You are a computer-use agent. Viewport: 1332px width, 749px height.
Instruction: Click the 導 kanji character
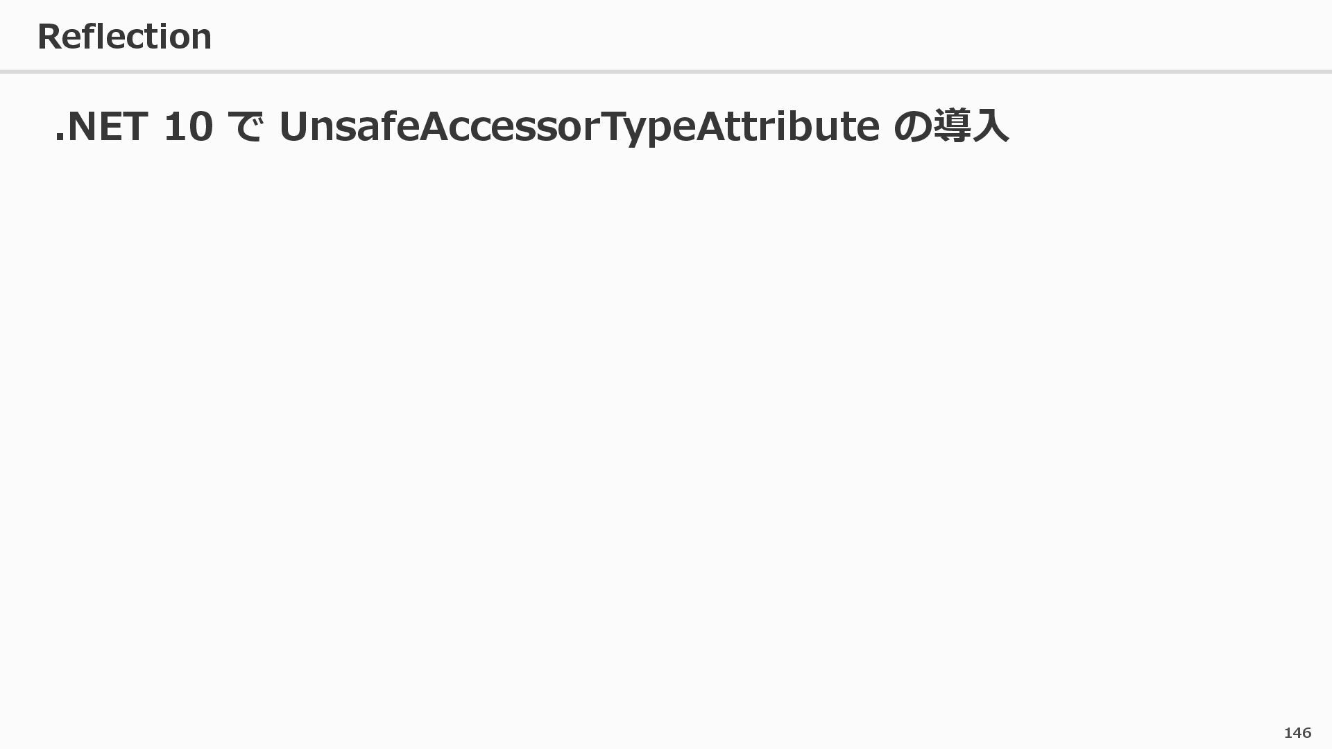point(952,127)
